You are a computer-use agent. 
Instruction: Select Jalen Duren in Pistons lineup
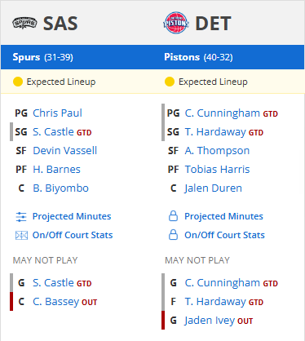point(213,188)
